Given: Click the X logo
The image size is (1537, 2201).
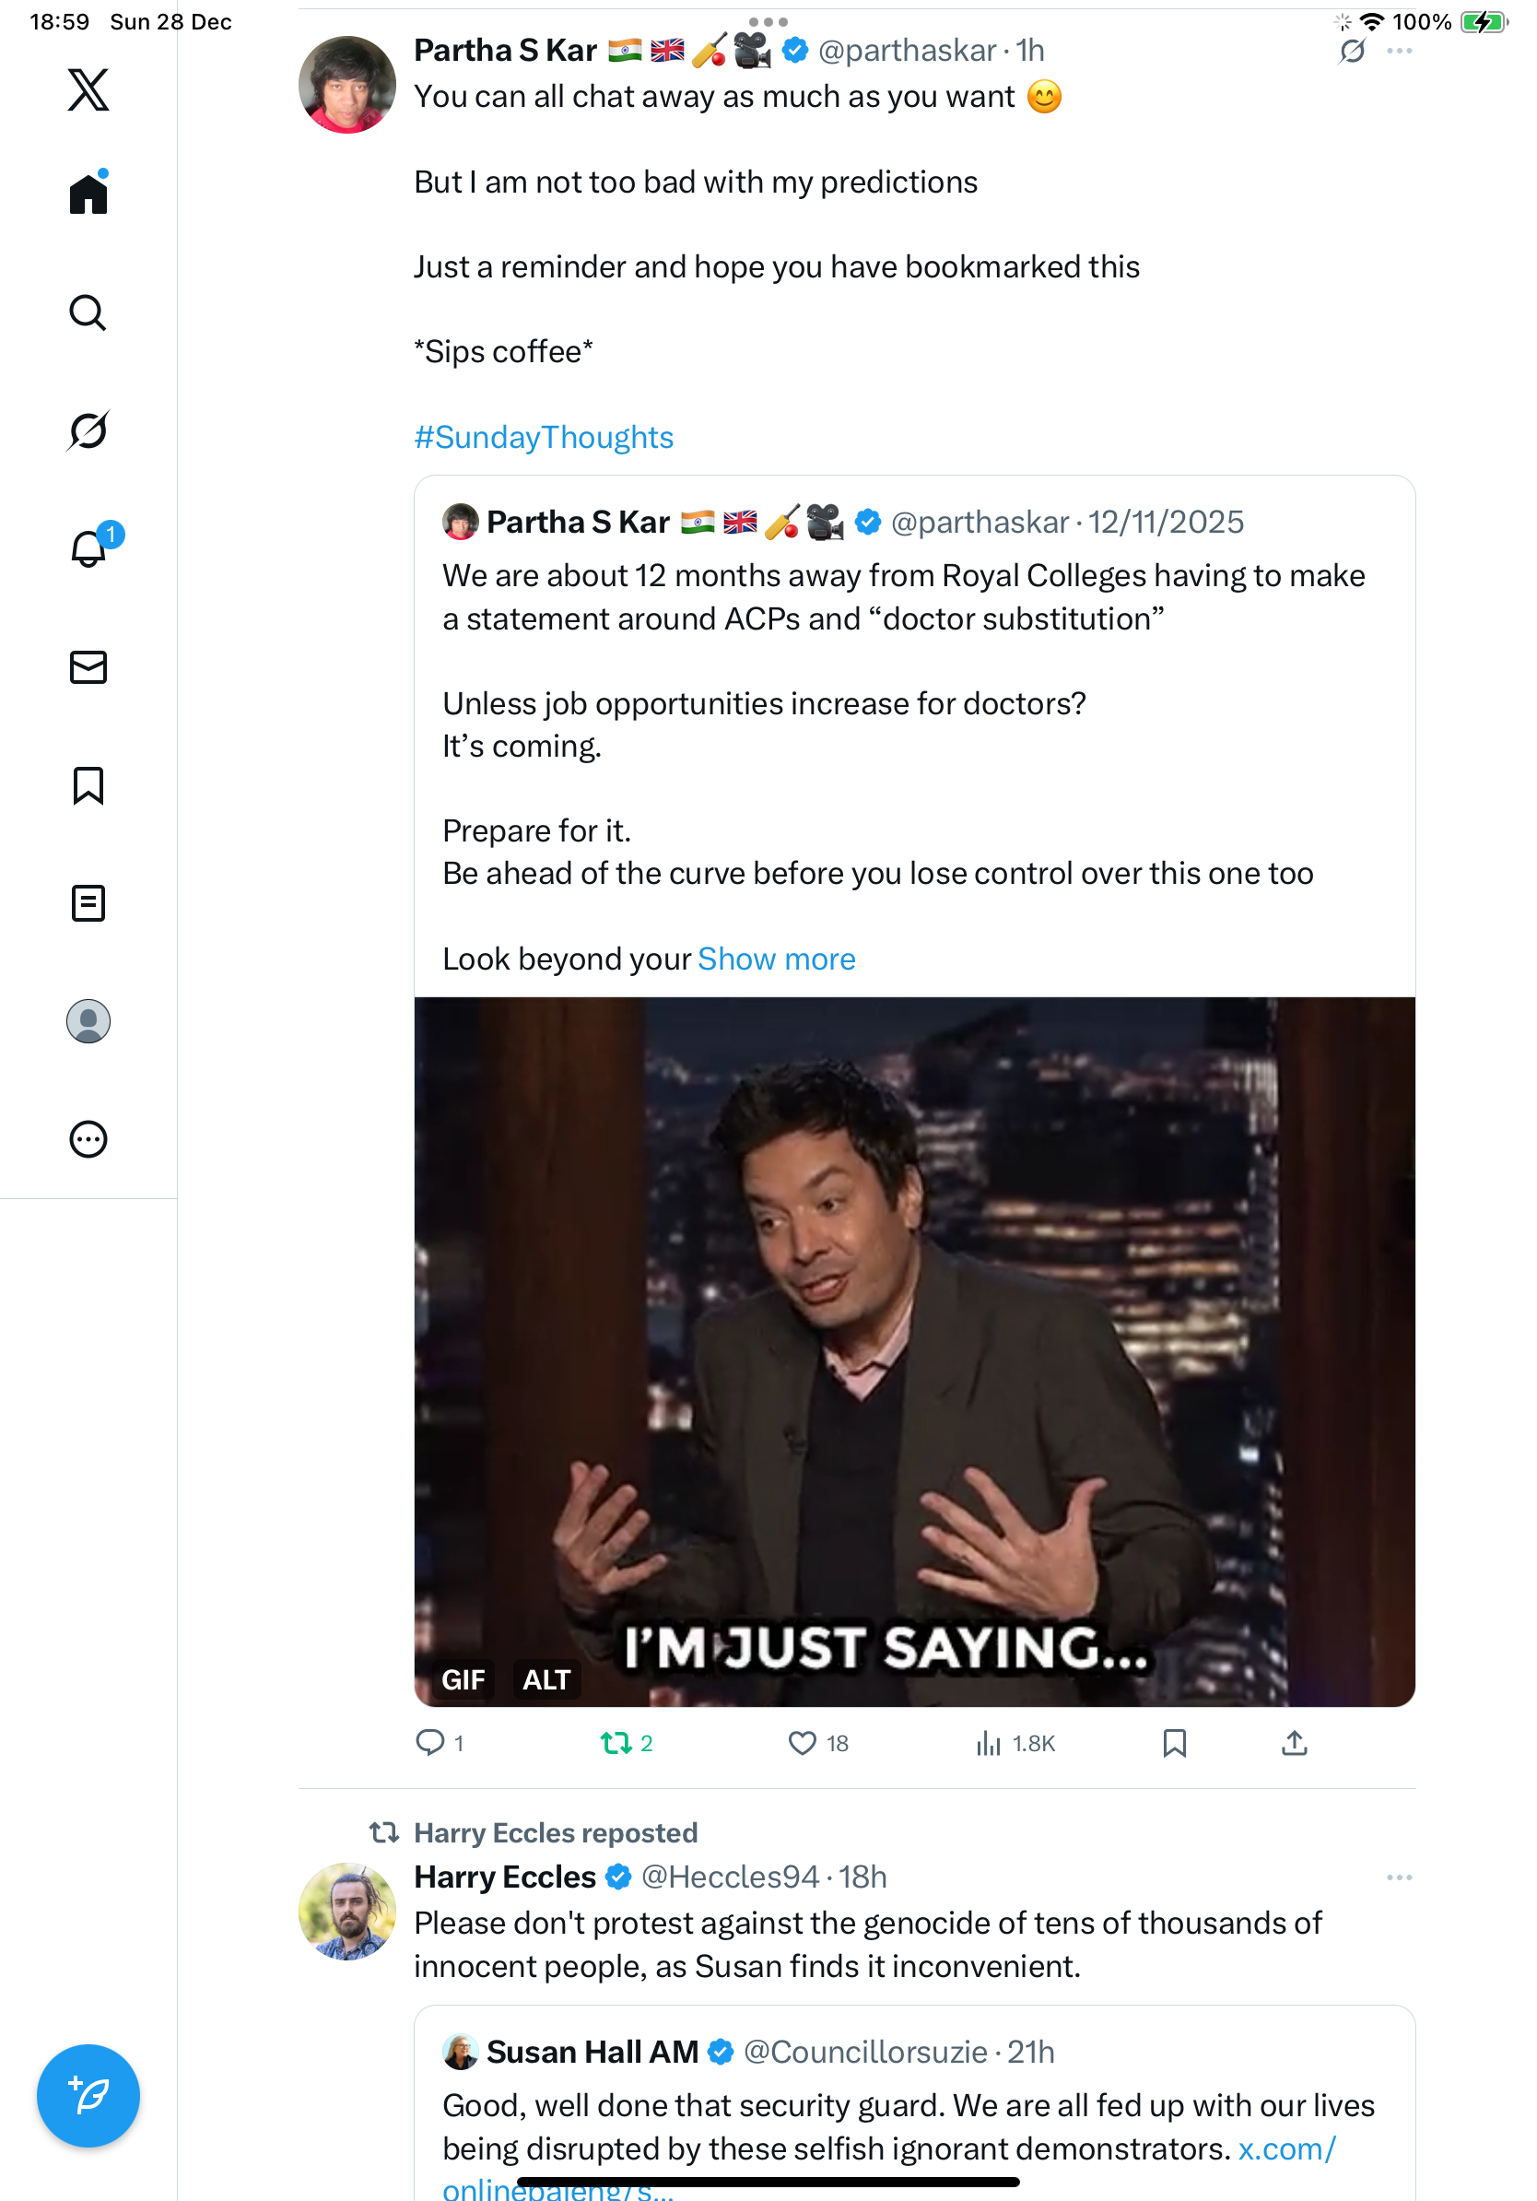Looking at the screenshot, I should click(88, 90).
